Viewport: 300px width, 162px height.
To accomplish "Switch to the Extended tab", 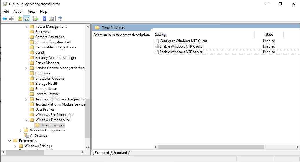I will pos(102,153).
